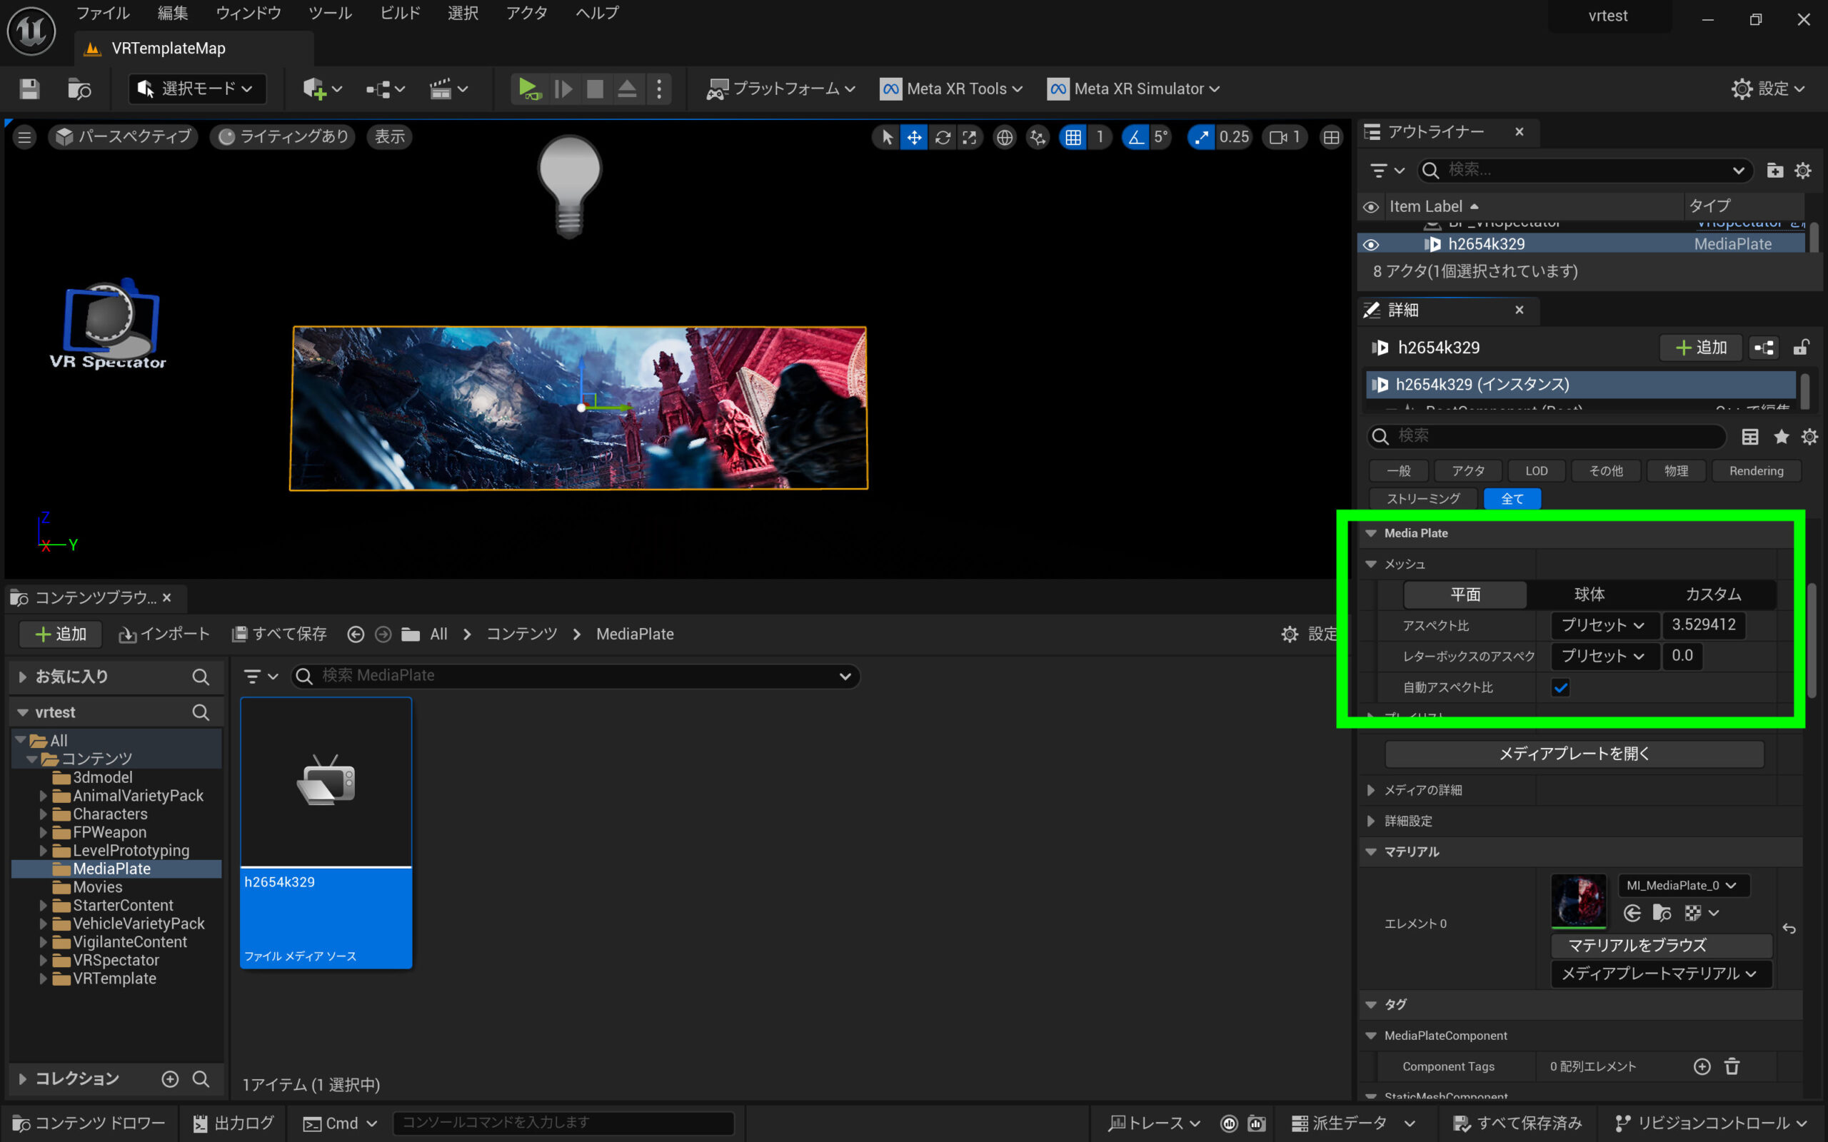Click the green Play in VR button
The image size is (1828, 1142).
click(528, 89)
